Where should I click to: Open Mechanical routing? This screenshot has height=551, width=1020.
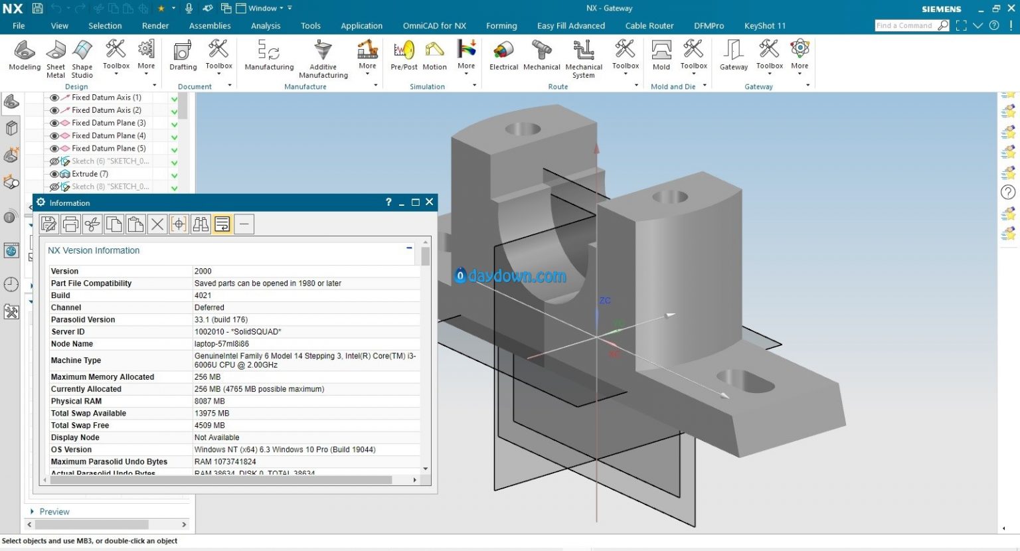pos(542,55)
